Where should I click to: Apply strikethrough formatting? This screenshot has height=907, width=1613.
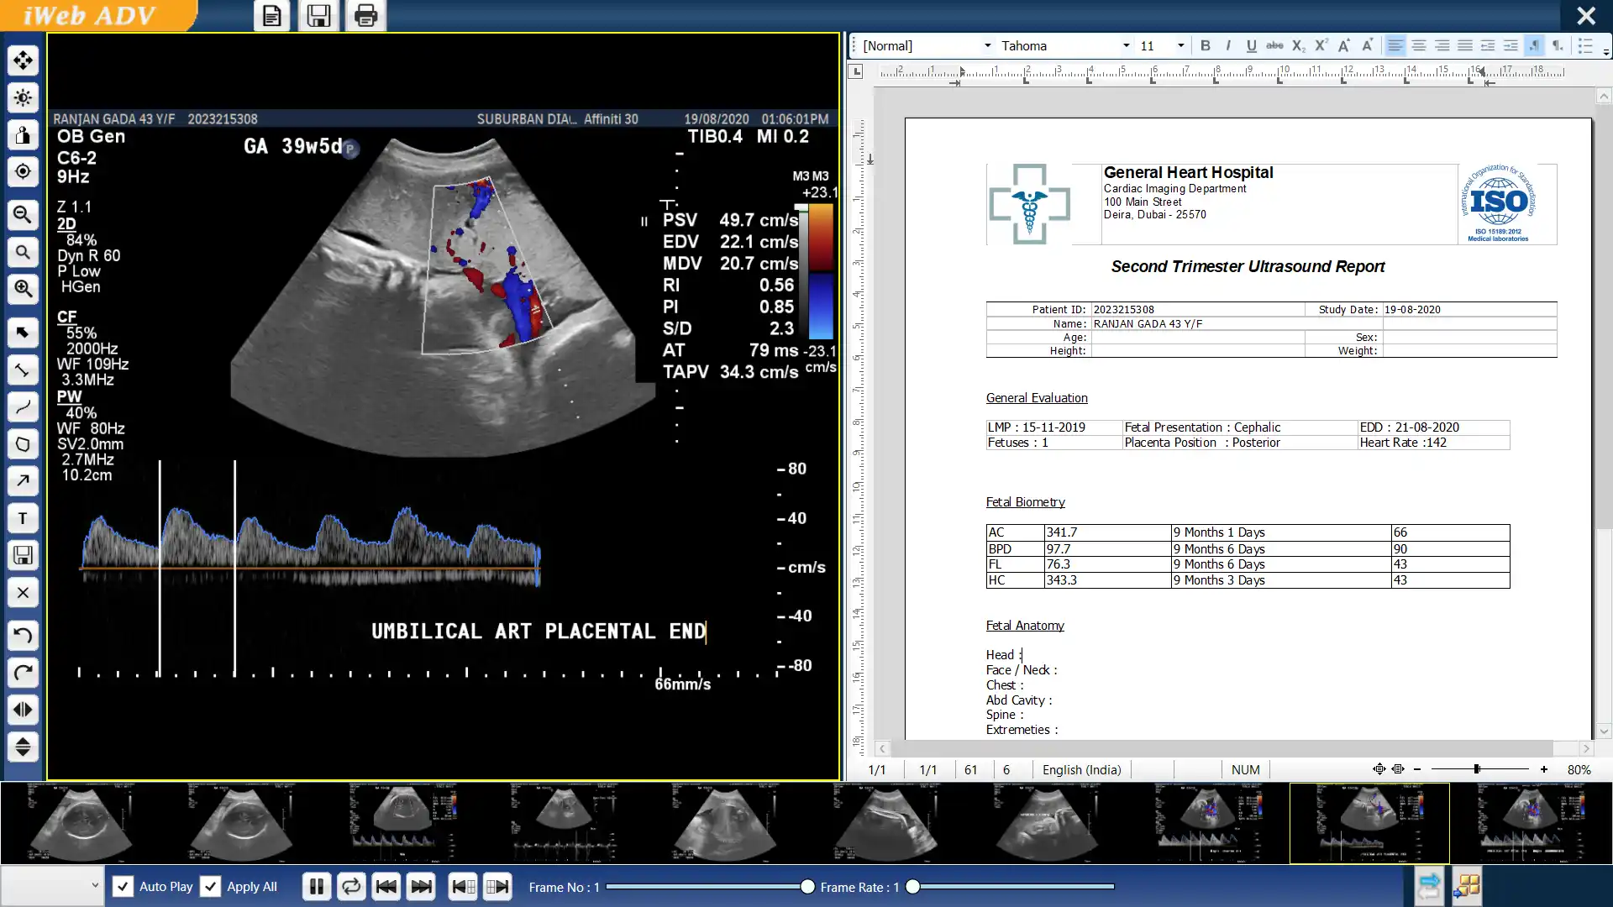click(1274, 45)
